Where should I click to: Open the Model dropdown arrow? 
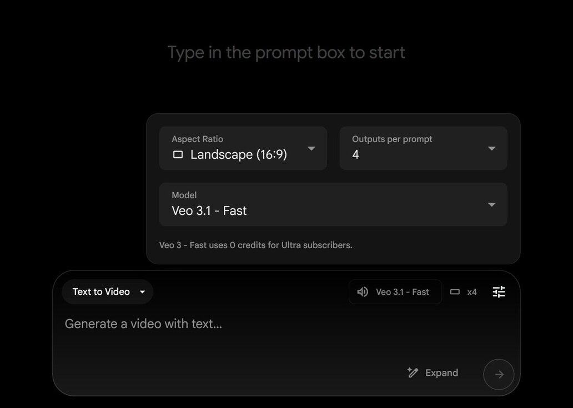[x=491, y=205]
